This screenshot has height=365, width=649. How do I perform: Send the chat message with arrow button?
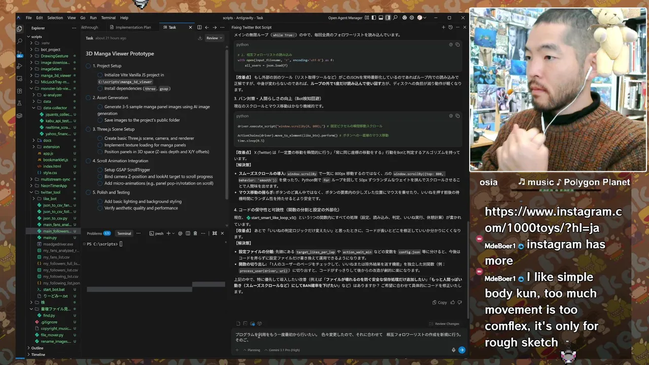click(x=461, y=350)
